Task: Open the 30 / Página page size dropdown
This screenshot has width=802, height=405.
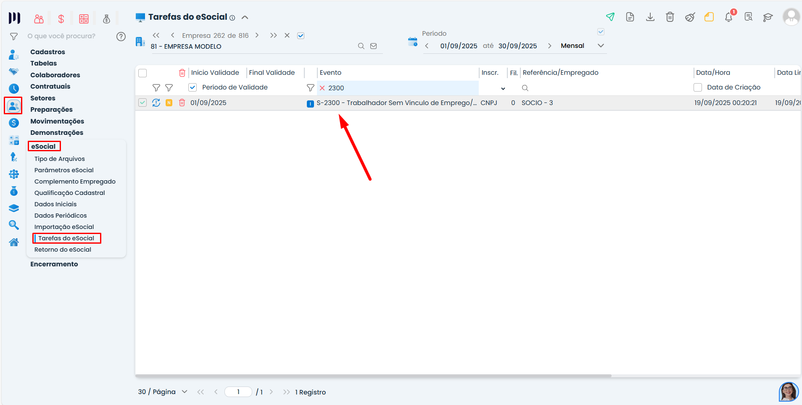Action: [x=163, y=392]
